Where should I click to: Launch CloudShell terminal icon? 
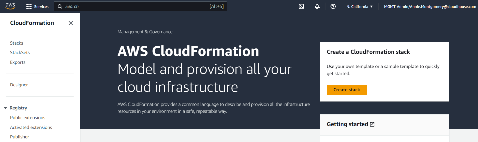tap(301, 6)
